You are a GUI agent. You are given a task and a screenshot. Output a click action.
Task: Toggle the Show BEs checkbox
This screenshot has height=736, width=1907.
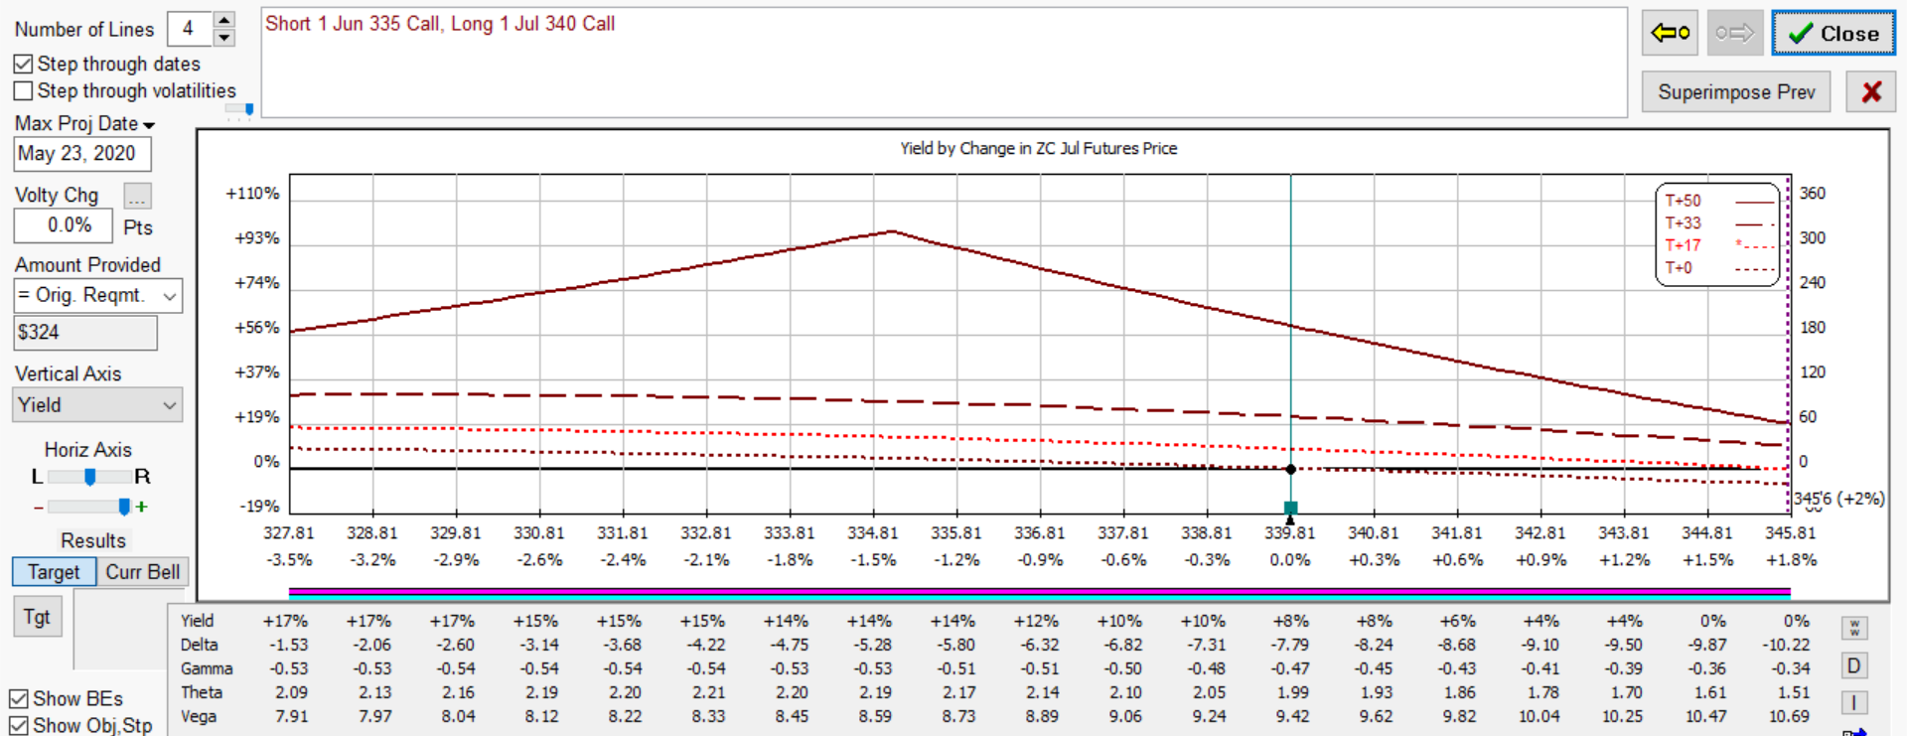tap(19, 699)
